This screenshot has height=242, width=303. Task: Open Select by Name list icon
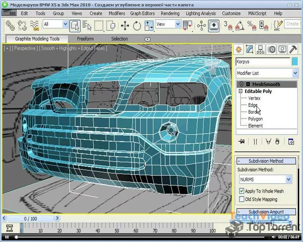click(87, 26)
